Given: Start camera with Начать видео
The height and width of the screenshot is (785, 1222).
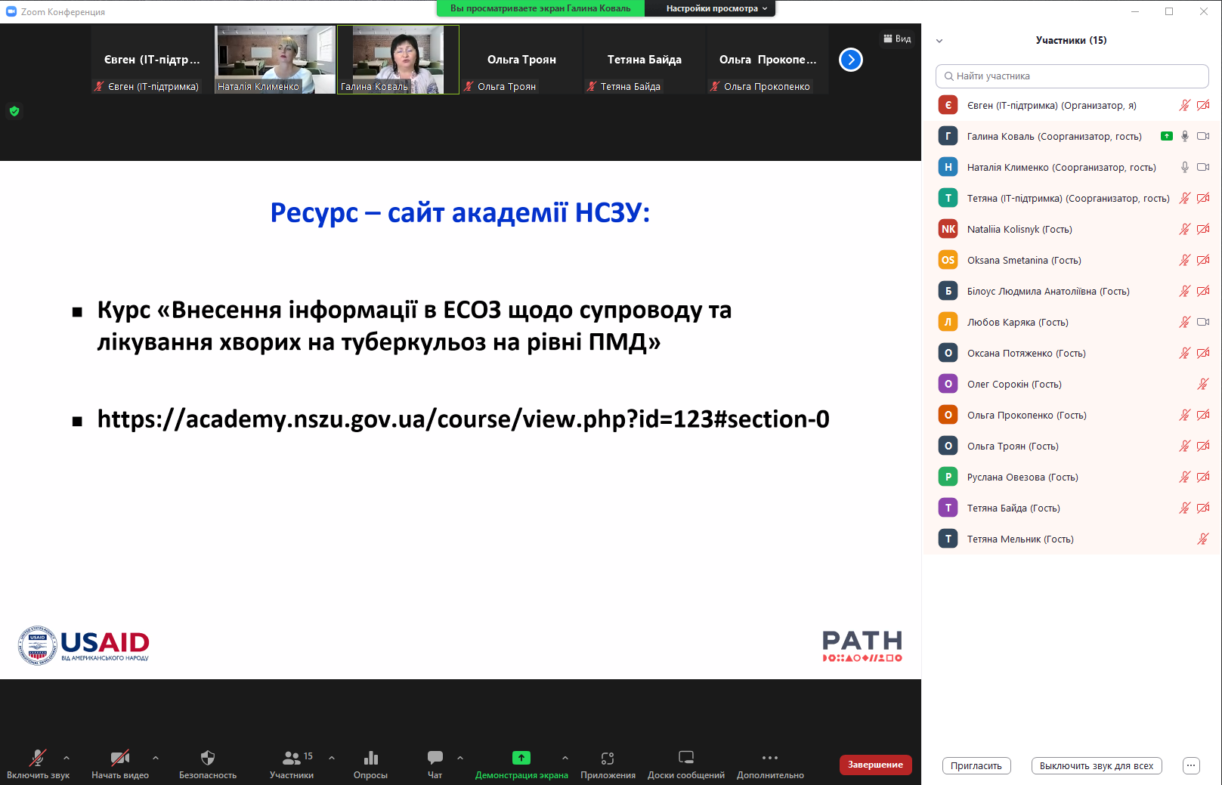Looking at the screenshot, I should coord(119,758).
